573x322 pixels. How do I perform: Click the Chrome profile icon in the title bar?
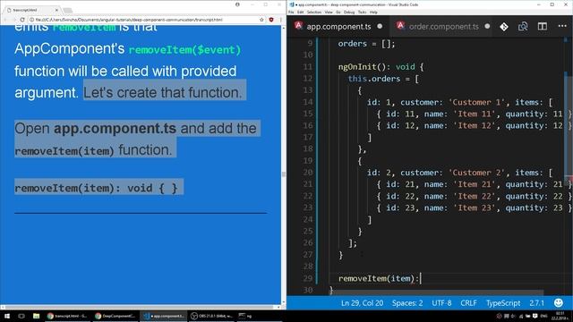(237, 4)
